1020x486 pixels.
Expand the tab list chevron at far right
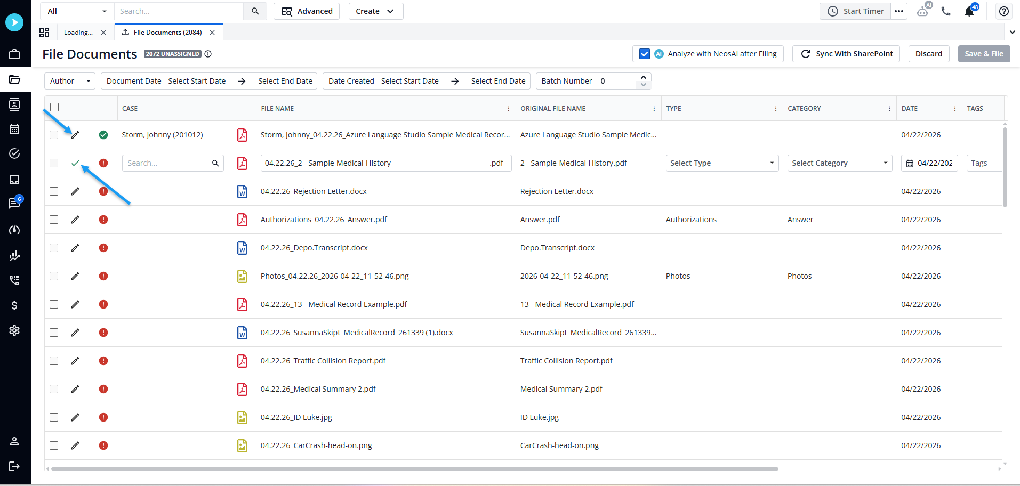(x=1013, y=32)
